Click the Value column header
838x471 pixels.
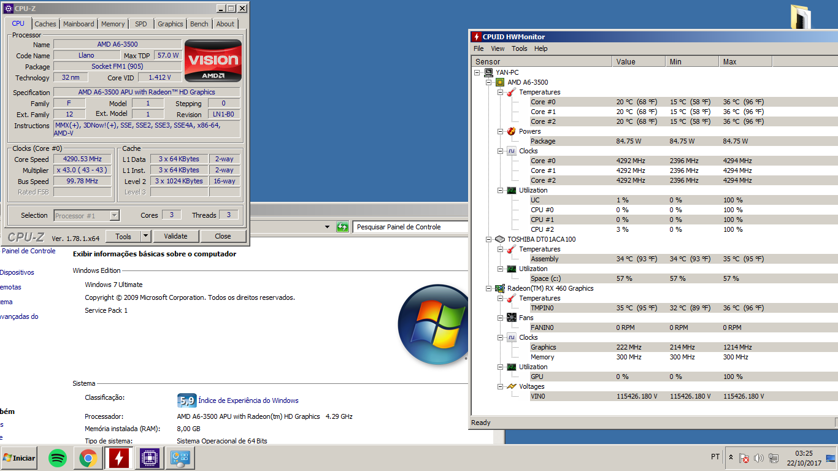coord(639,61)
